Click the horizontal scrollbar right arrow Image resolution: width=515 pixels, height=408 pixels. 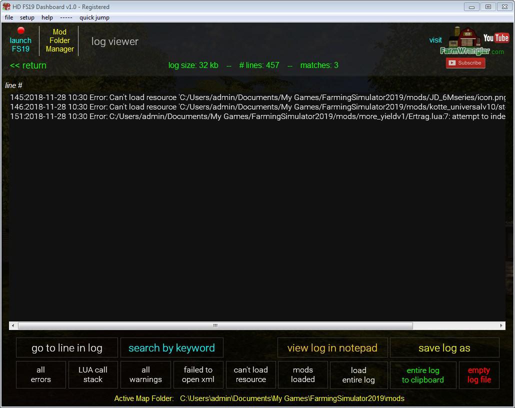click(501, 325)
